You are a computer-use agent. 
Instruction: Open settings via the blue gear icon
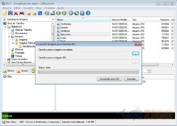coord(71,13)
